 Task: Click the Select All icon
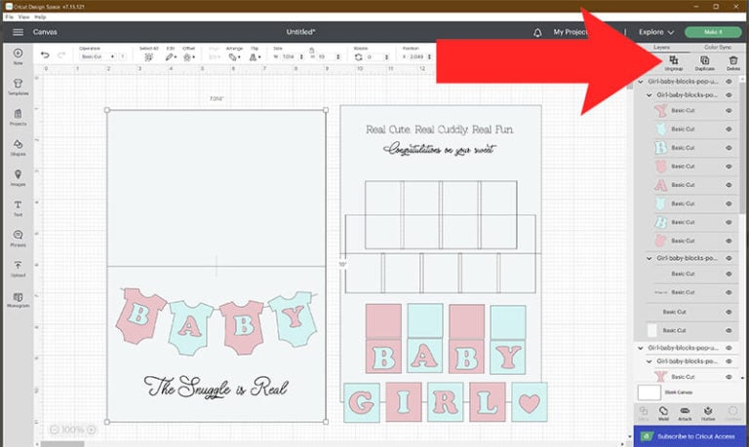point(148,56)
